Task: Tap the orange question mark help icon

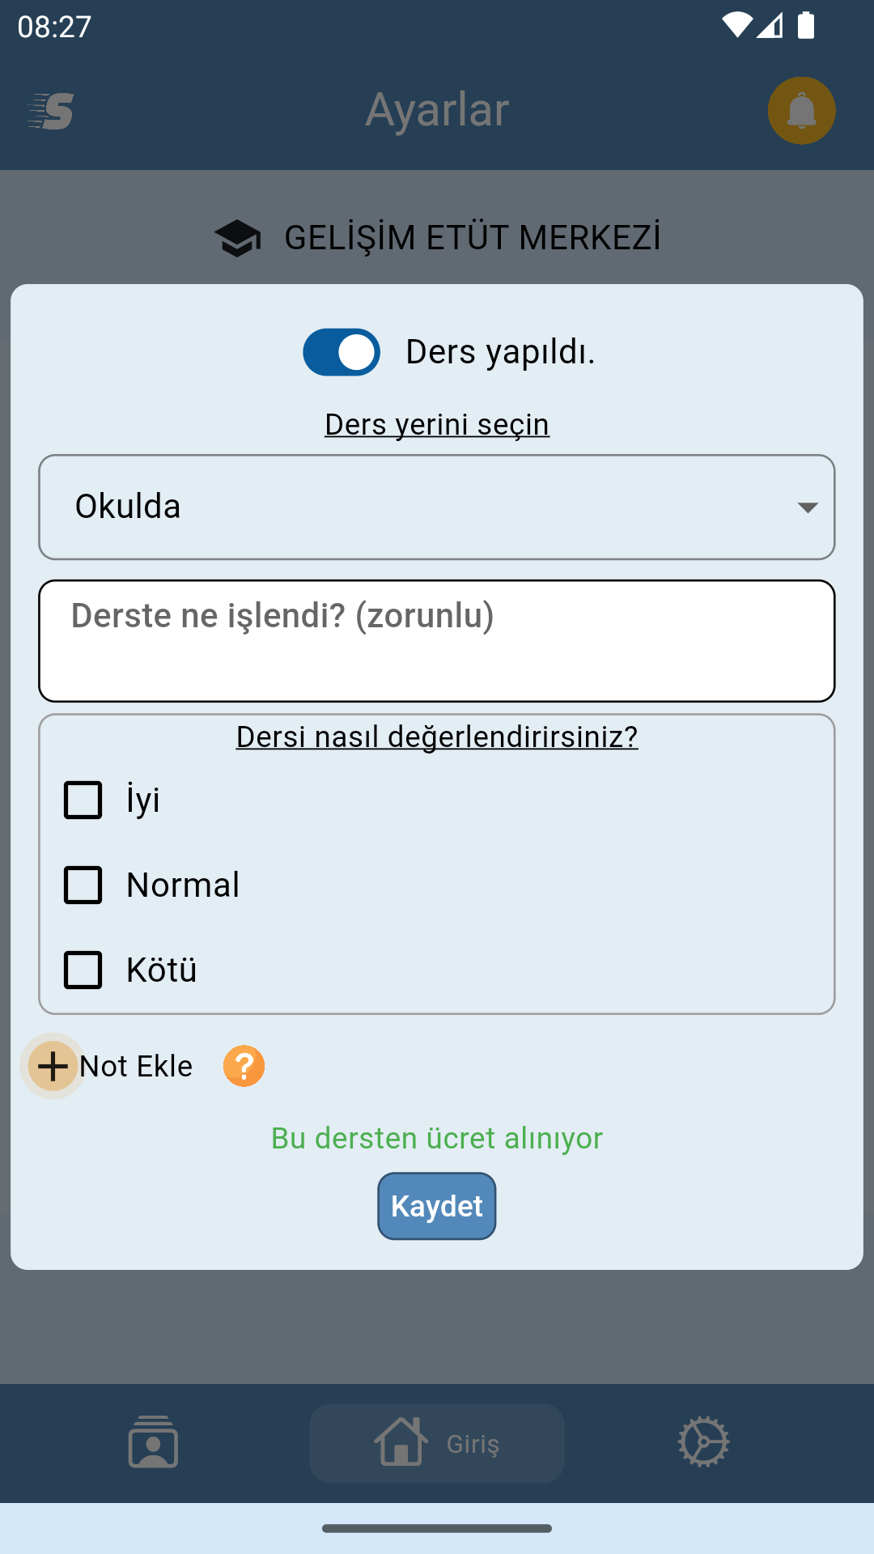Action: coord(244,1066)
